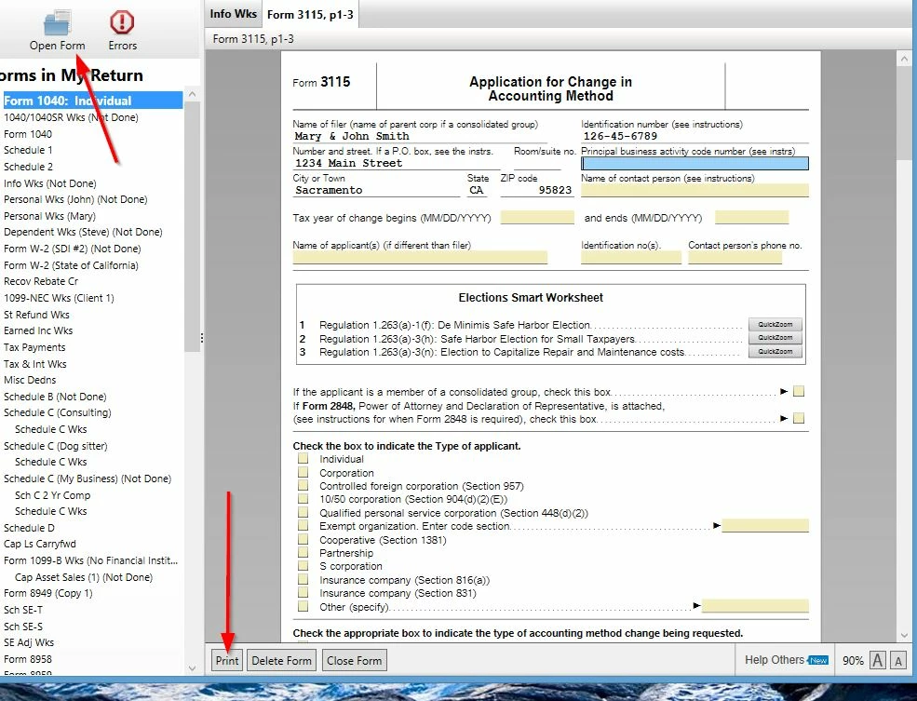Click the form list scroll up arrow
This screenshot has height=701, width=917.
(x=192, y=93)
